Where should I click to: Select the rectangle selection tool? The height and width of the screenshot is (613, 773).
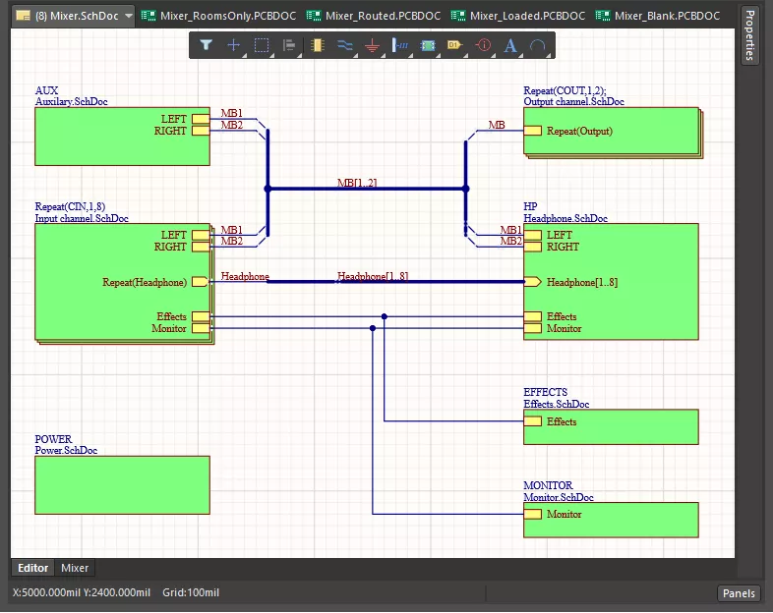(x=262, y=45)
